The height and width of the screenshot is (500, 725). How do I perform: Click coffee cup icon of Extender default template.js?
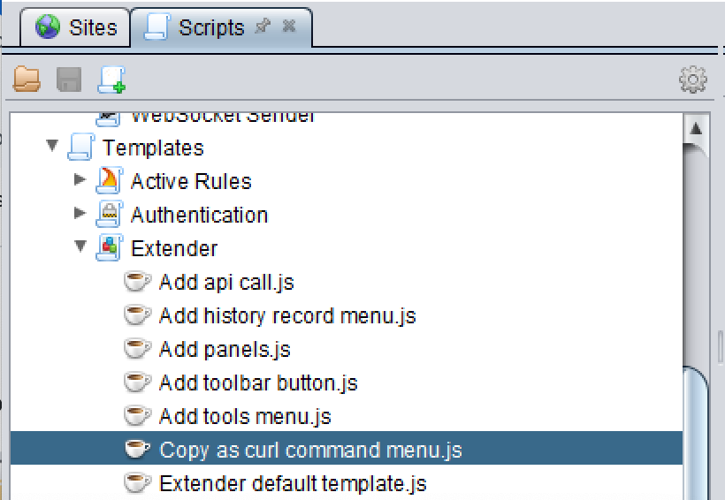(x=137, y=483)
